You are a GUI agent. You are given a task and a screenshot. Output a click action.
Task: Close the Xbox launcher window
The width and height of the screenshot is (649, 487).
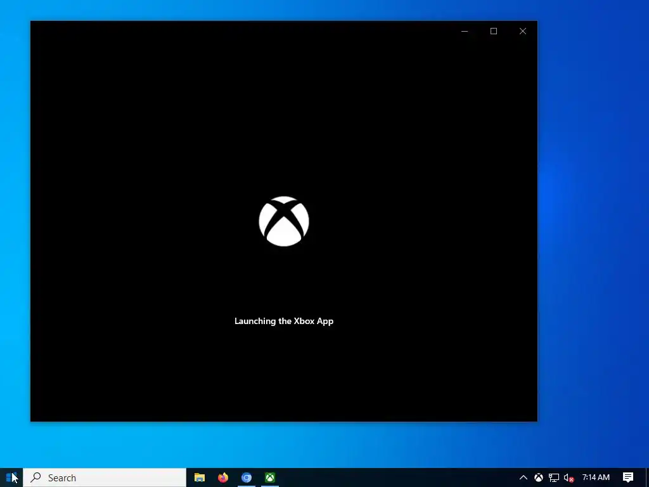(523, 31)
